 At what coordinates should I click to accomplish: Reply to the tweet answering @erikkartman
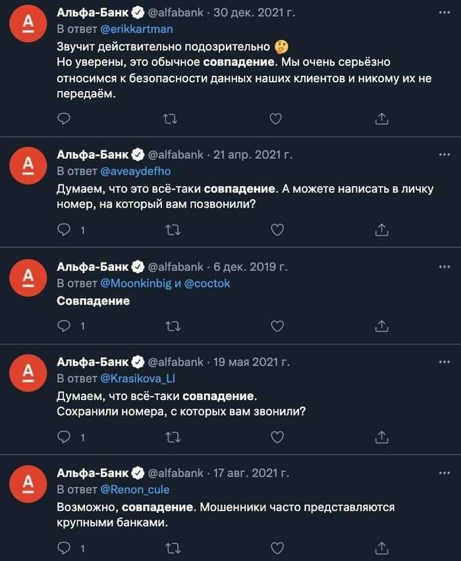pos(64,119)
